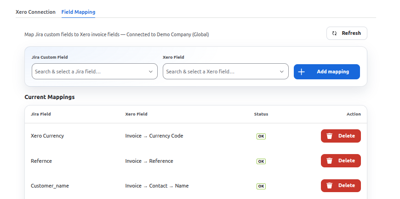Image resolution: width=400 pixels, height=199 pixels.
Task: Select the 'Xero Currency' Jira field cell
Action: (47, 136)
